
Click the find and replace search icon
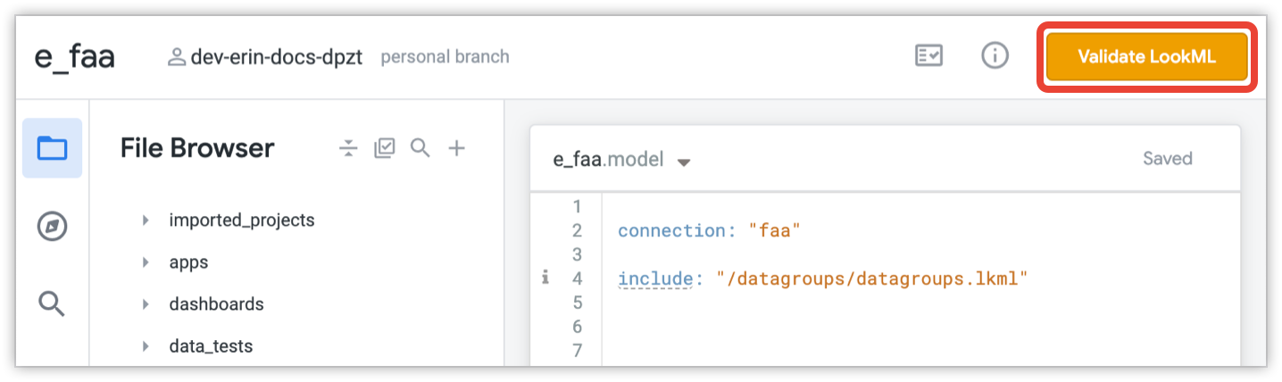[52, 304]
